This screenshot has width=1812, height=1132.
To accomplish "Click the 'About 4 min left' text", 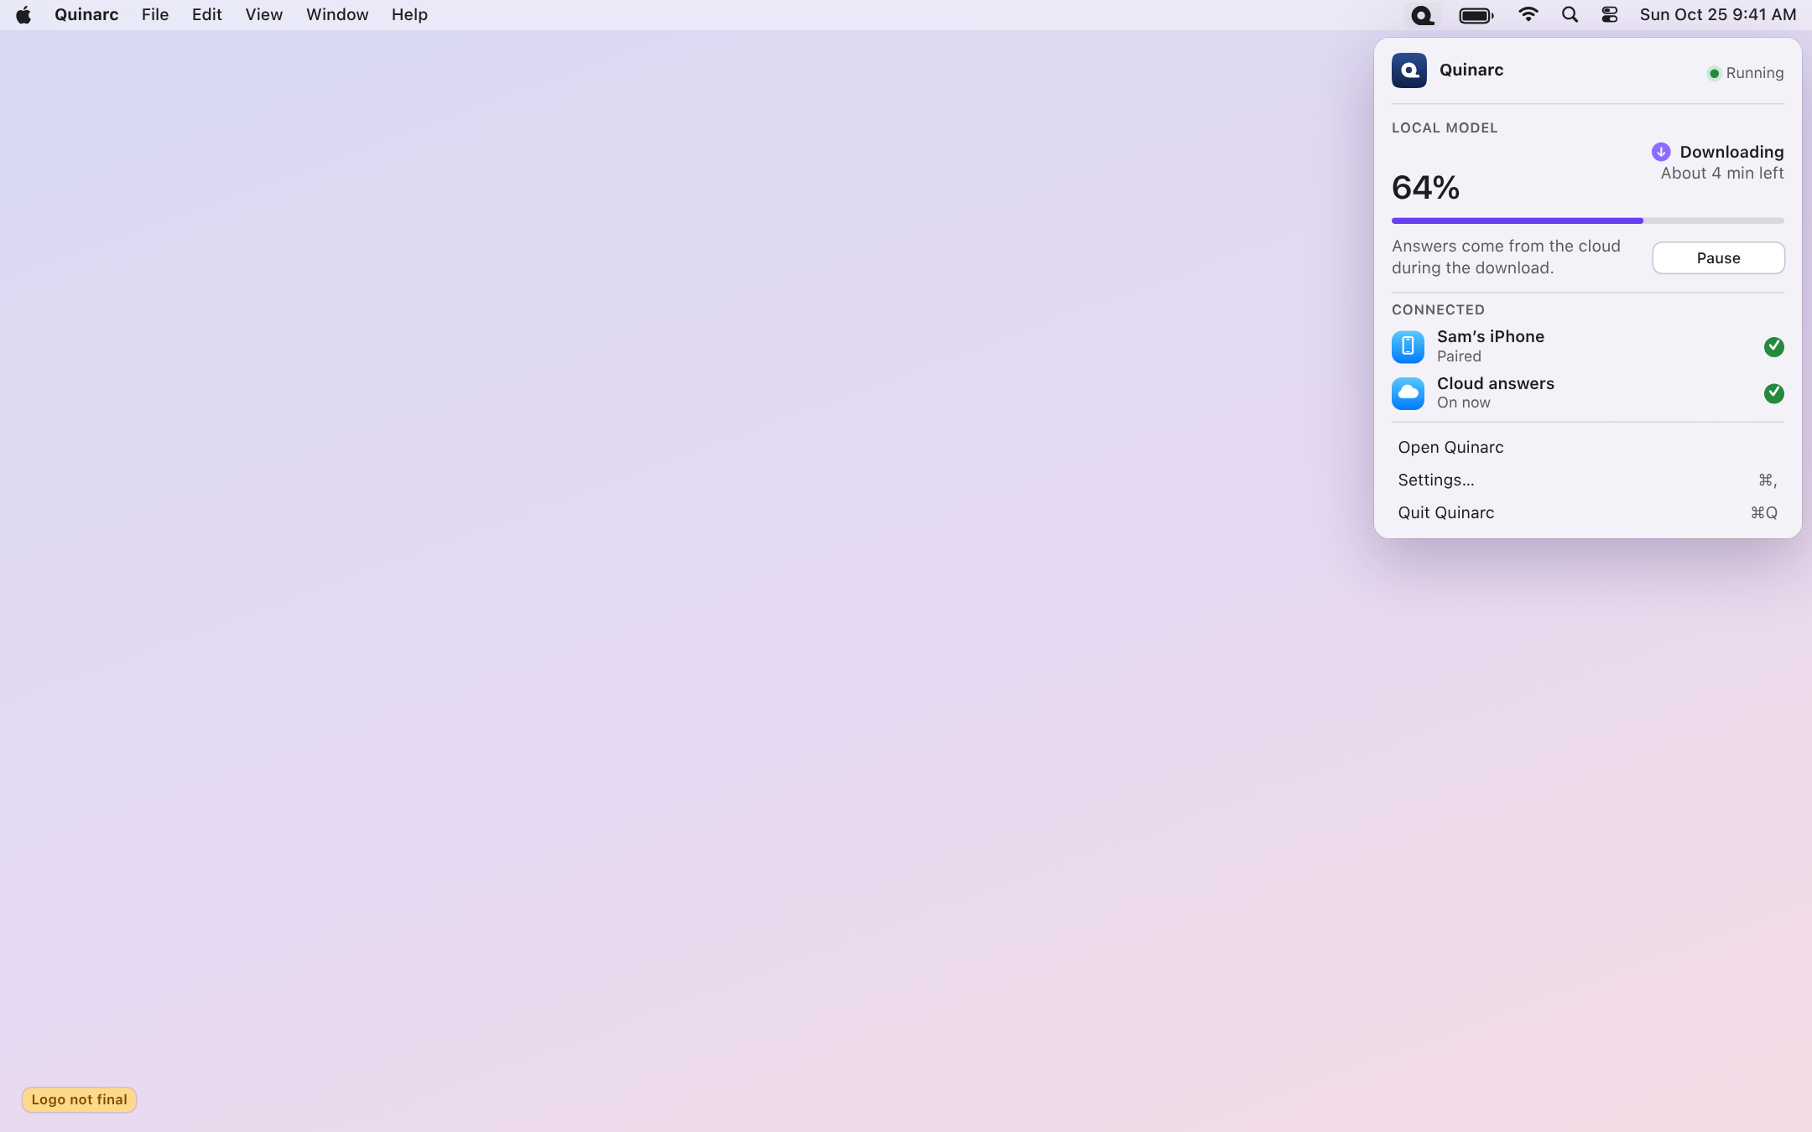I will pyautogui.click(x=1722, y=174).
